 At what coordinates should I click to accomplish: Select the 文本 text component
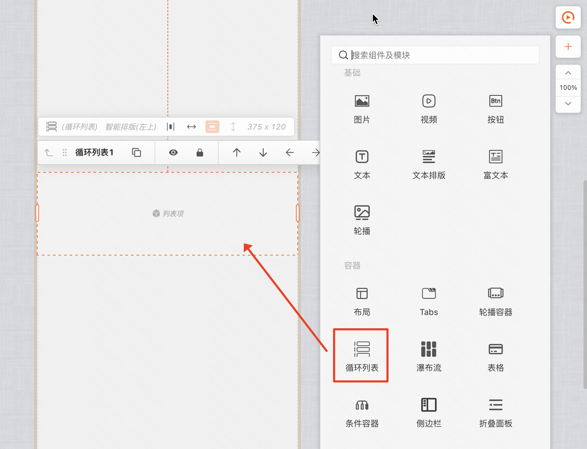[x=362, y=165]
